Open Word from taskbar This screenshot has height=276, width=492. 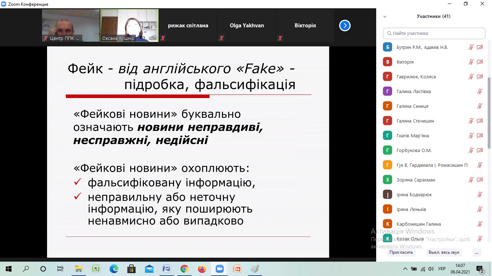pyautogui.click(x=167, y=269)
